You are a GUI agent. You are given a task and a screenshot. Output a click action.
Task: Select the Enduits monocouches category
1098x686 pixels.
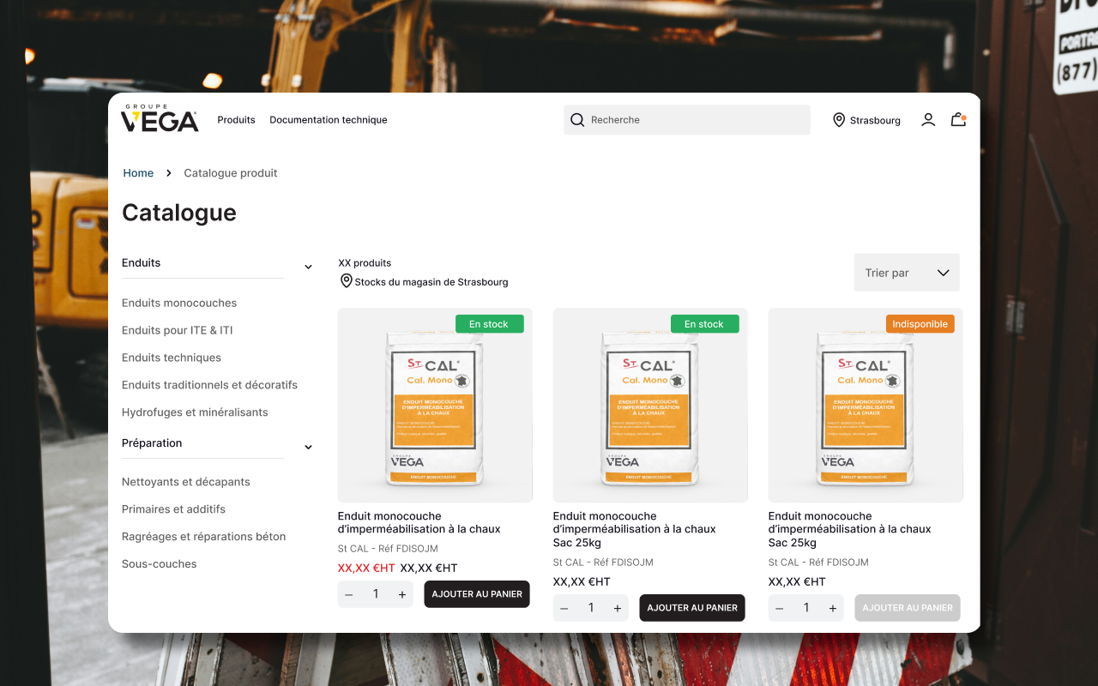coord(179,302)
